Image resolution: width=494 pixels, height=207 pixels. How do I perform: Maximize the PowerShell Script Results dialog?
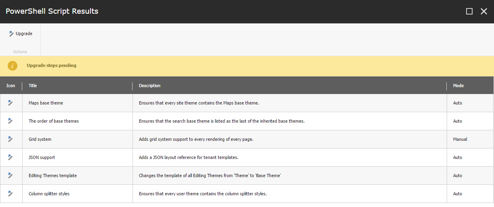tap(469, 11)
